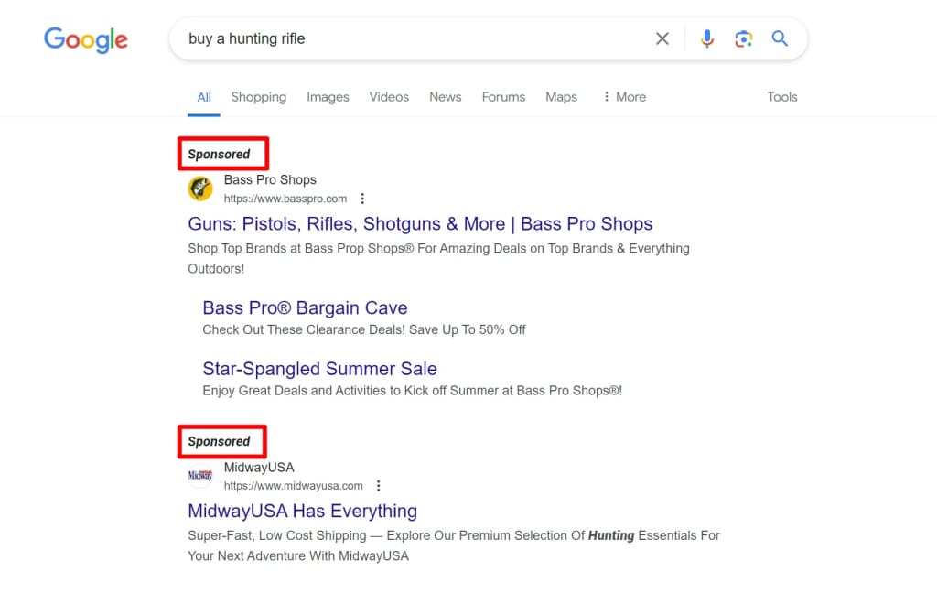The width and height of the screenshot is (937, 593).
Task: Go to the Forums tab
Action: coord(503,97)
